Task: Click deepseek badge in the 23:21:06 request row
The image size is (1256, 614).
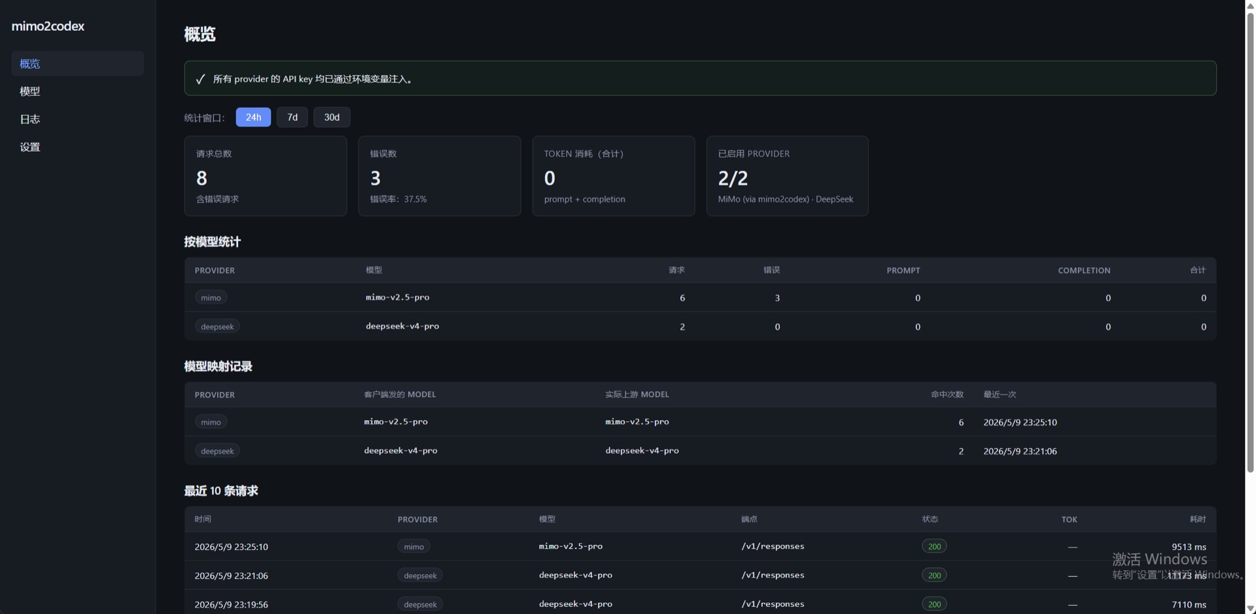Action: tap(420, 575)
